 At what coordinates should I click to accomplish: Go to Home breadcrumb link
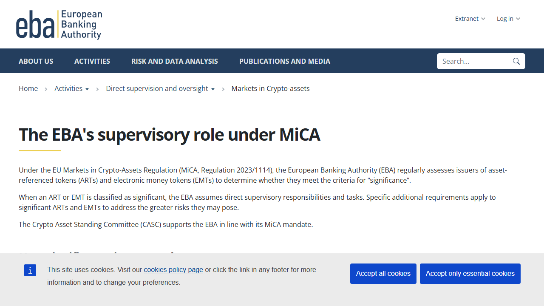(28, 88)
